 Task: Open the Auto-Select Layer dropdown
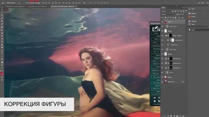(20, 3)
